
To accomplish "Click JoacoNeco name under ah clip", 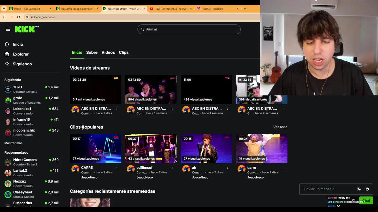I will click(200, 178).
